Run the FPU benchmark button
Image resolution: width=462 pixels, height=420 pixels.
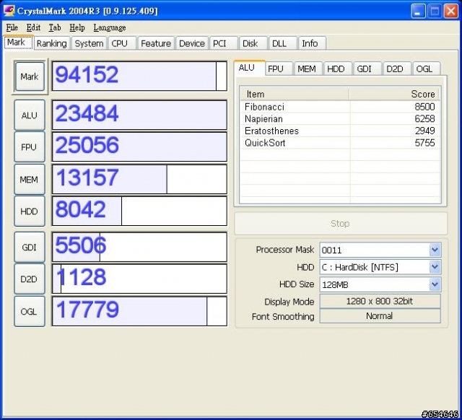30,147
